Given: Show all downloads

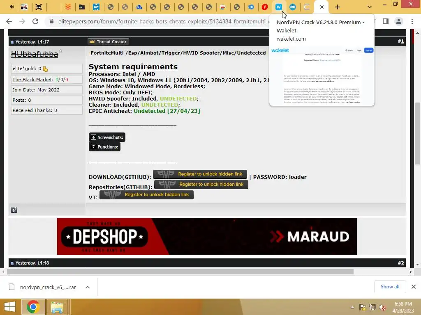Looking at the screenshot, I should [390, 287].
